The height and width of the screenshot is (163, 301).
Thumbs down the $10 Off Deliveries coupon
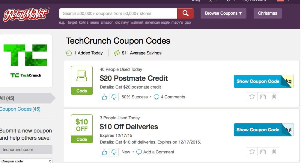pyautogui.click(x=114, y=152)
